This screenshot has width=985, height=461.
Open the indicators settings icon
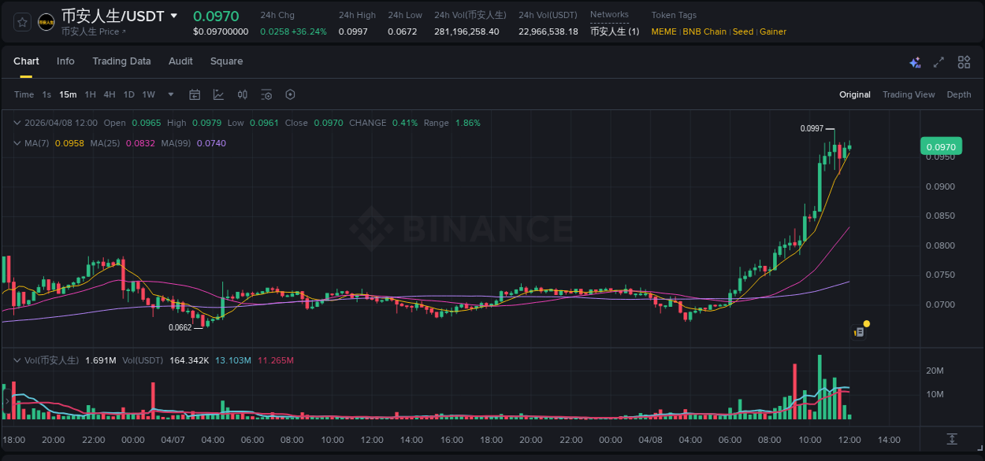tap(266, 94)
